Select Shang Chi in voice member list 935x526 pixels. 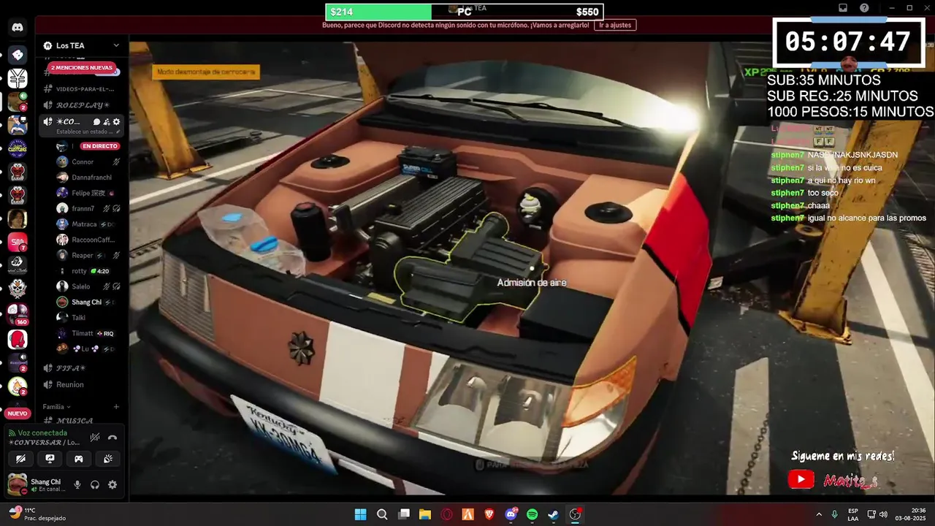click(88, 302)
